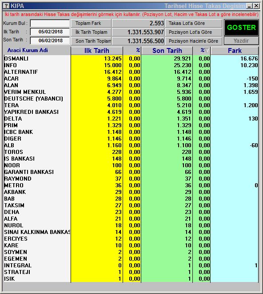Select the DEUTSCHE (YABANCI) row
The height and width of the screenshot is (294, 263).
131,99
